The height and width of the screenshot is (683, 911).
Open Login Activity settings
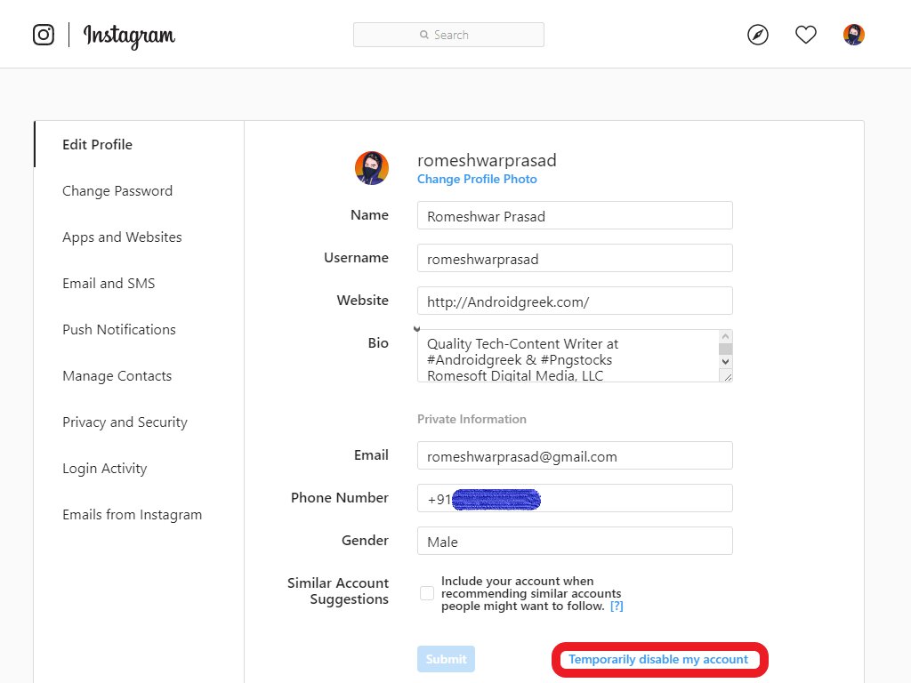[105, 468]
